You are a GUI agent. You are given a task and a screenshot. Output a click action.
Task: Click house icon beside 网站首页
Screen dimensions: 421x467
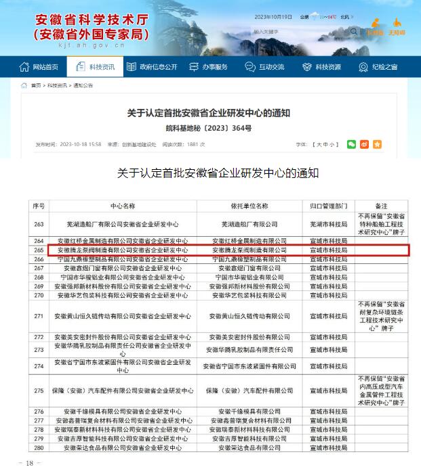coord(24,67)
